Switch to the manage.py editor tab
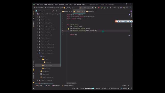Viewport: 165px width, 93px height. pyautogui.click(x=67, y=12)
